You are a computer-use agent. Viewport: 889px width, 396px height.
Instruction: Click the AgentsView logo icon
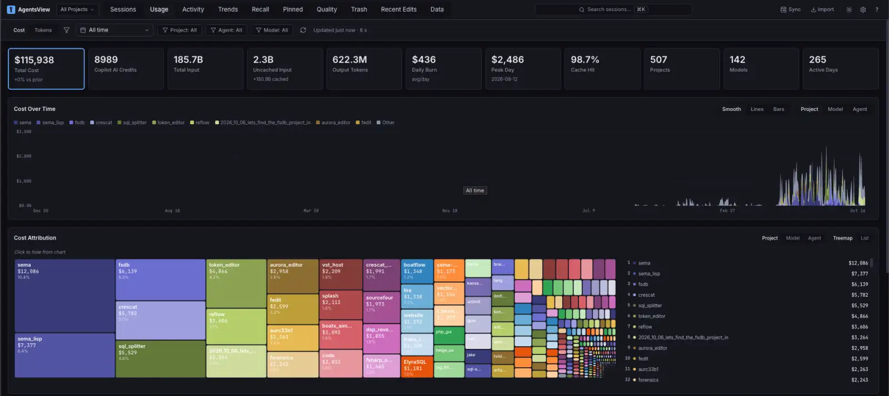click(x=11, y=9)
